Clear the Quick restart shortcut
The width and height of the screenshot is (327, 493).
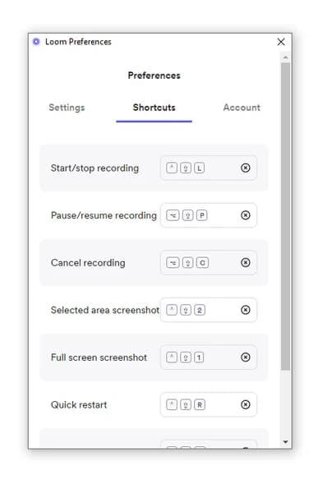(245, 404)
